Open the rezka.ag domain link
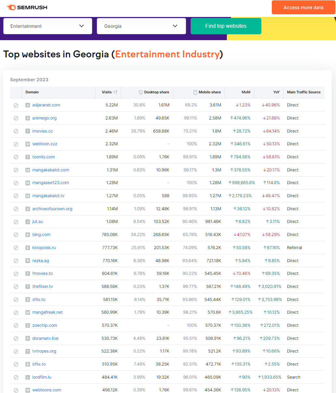The image size is (336, 393). 41,261
